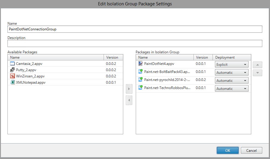Viewport: 270px width, 159px height.
Task: Move package down in isolation group
Action: tap(257, 73)
